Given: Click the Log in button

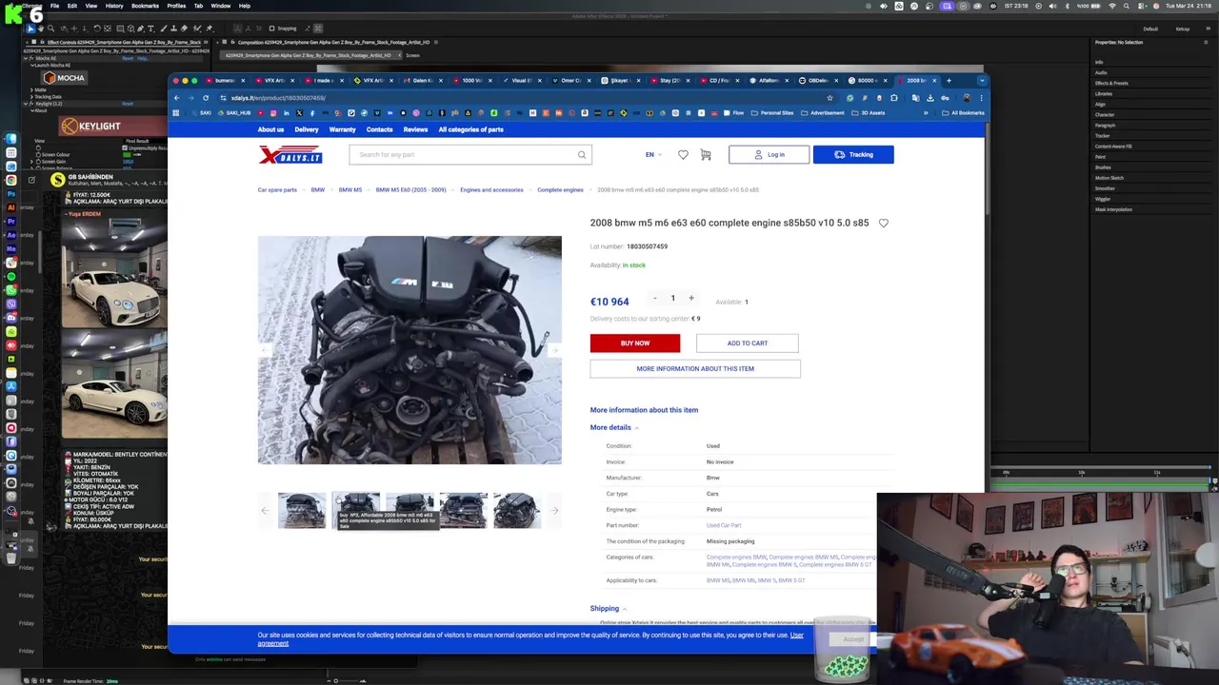Looking at the screenshot, I should pos(769,154).
